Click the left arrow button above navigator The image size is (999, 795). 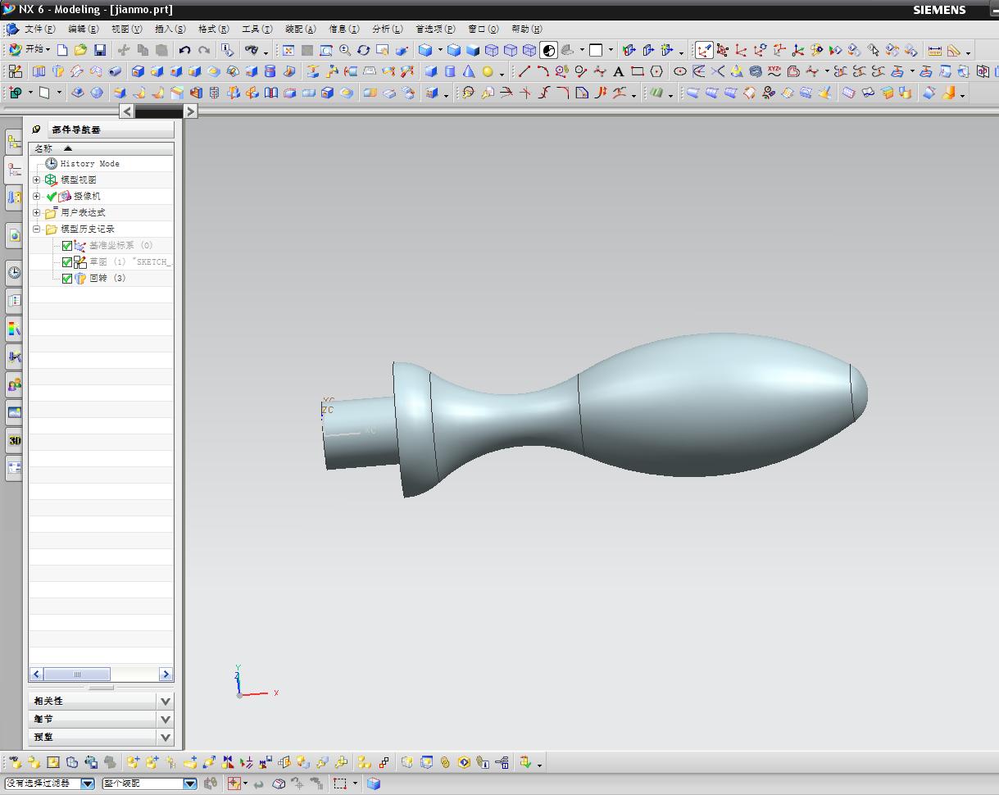pyautogui.click(x=127, y=111)
